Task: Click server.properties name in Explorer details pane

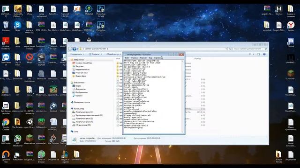Action: [88, 138]
